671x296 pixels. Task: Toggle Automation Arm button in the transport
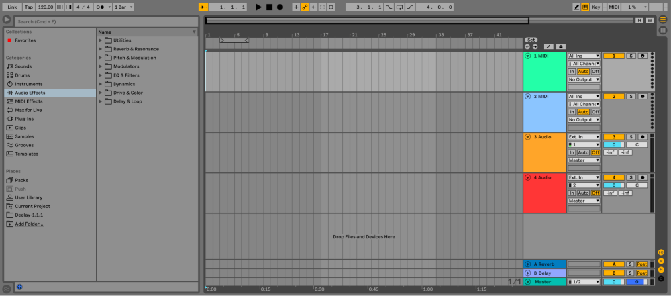point(304,7)
